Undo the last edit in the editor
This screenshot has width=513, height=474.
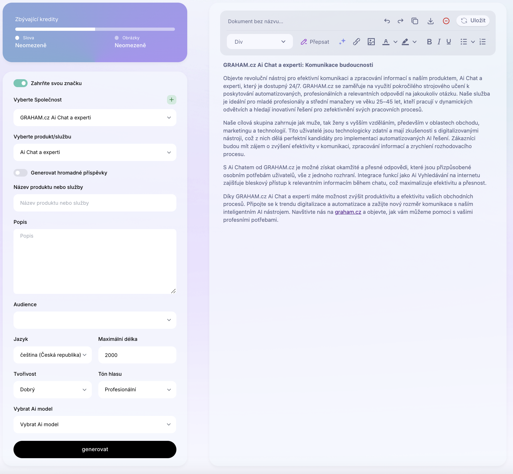[x=387, y=21]
